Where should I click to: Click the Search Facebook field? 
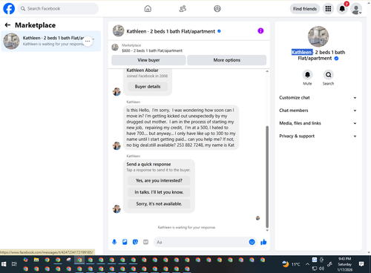58,9
